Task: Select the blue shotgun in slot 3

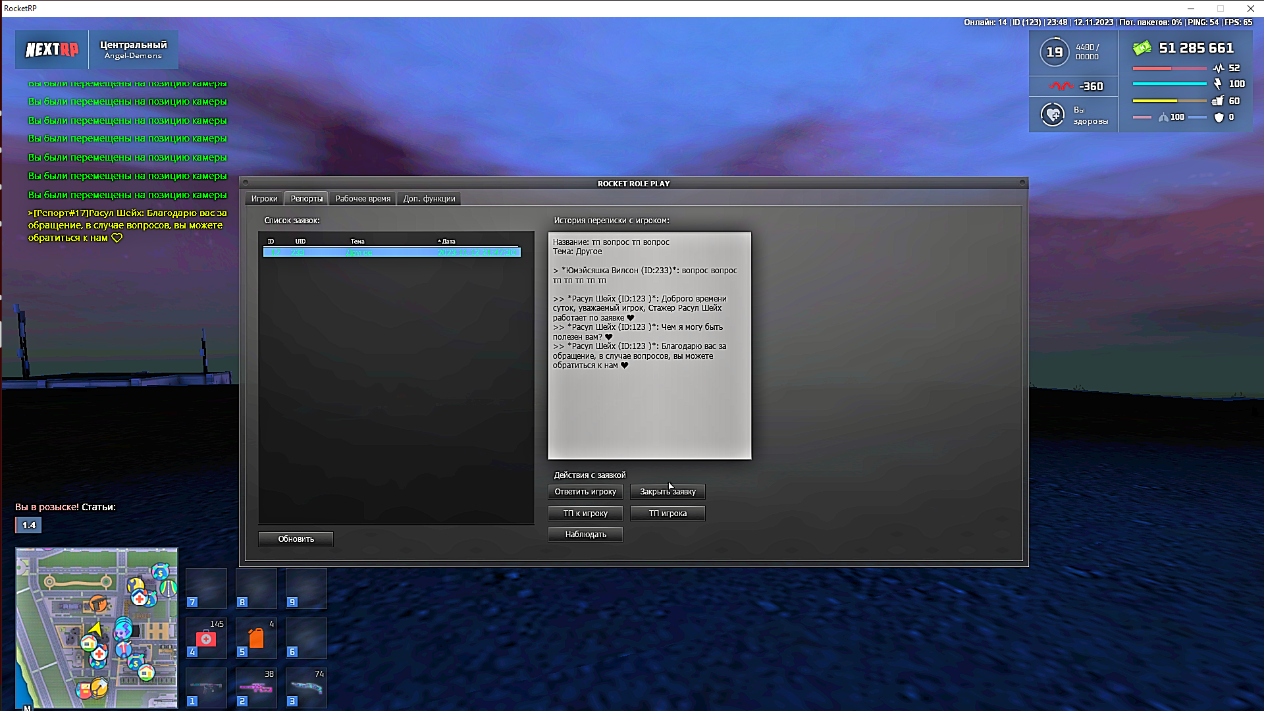Action: pos(306,688)
